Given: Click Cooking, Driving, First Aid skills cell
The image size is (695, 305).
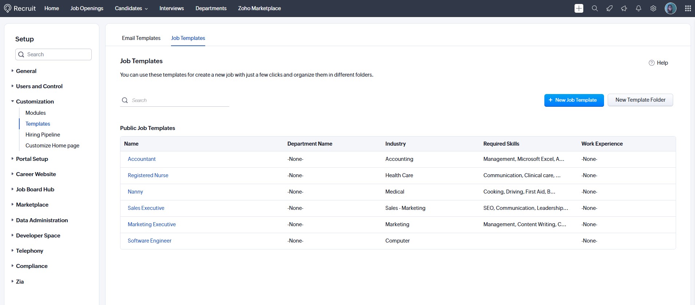Looking at the screenshot, I should point(519,192).
